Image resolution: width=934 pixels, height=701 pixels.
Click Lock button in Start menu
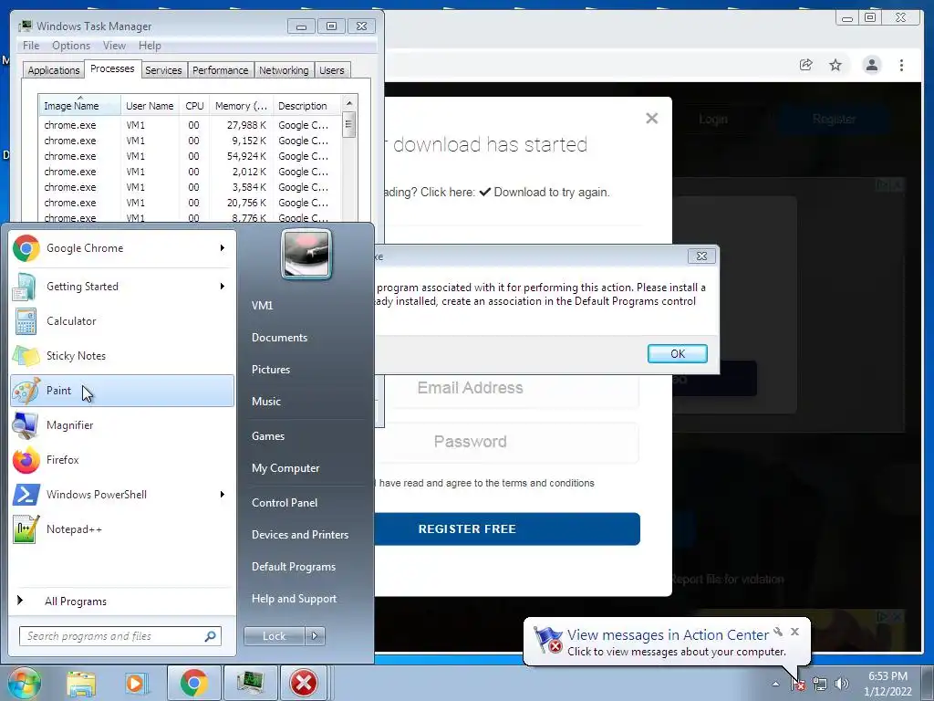pyautogui.click(x=274, y=636)
